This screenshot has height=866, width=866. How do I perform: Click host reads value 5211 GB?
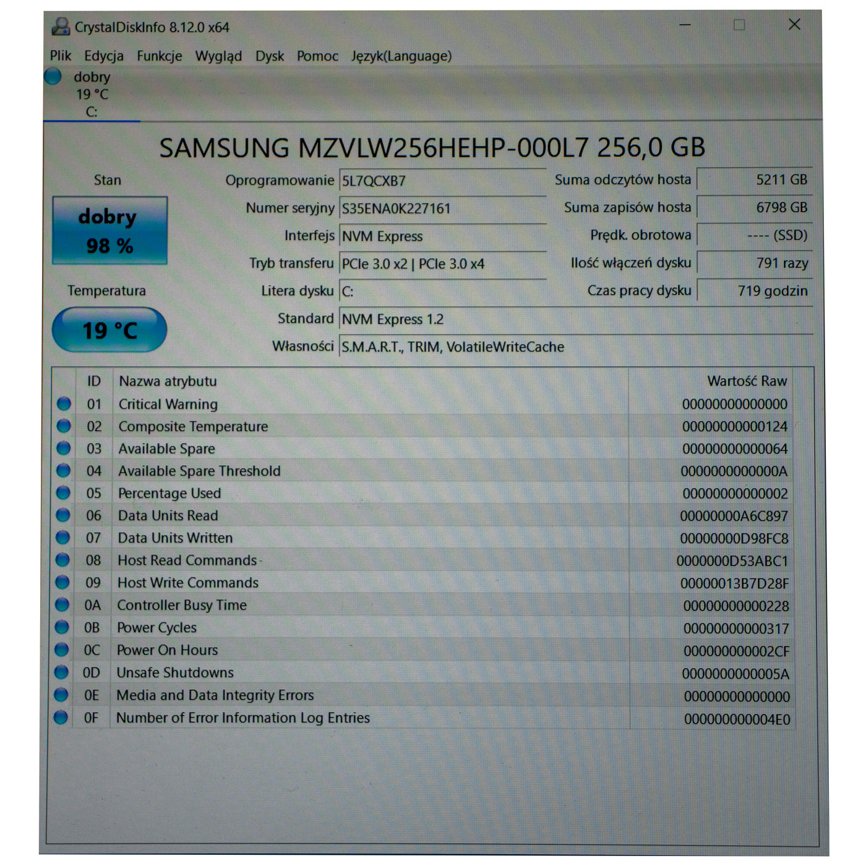tap(755, 180)
